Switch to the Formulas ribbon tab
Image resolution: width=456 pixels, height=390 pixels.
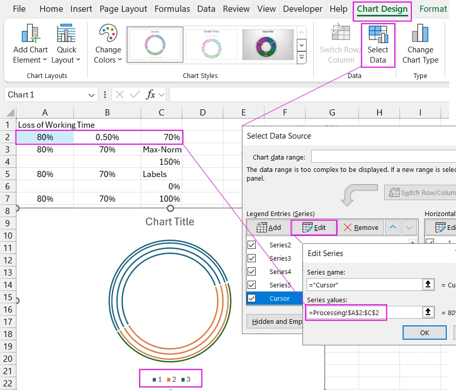(x=172, y=9)
